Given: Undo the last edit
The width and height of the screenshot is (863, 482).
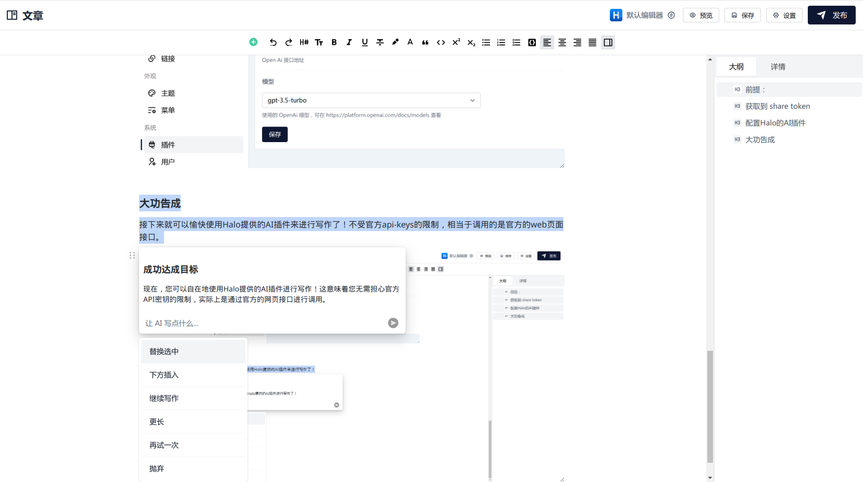Looking at the screenshot, I should (x=273, y=43).
